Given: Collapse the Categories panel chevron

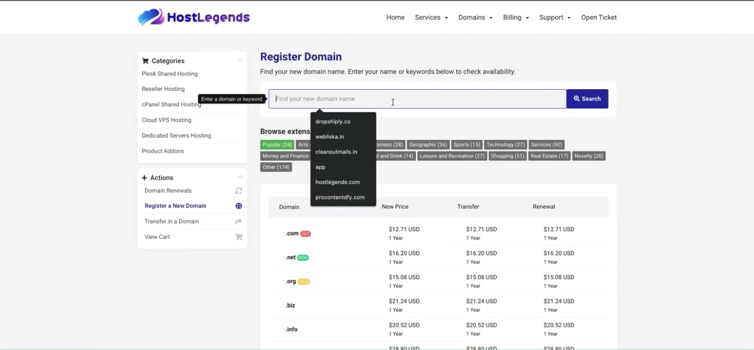Looking at the screenshot, I should [240, 60].
